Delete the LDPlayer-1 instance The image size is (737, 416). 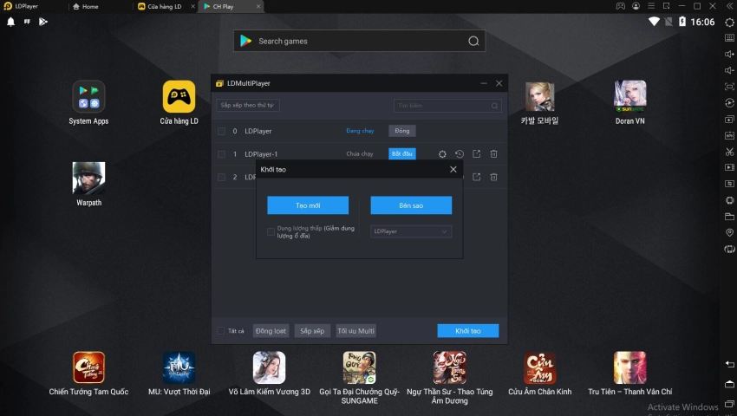coord(493,153)
